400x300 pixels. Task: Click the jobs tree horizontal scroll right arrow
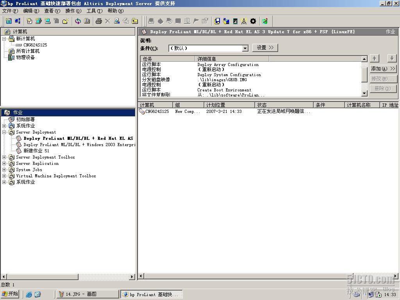pos(132,277)
